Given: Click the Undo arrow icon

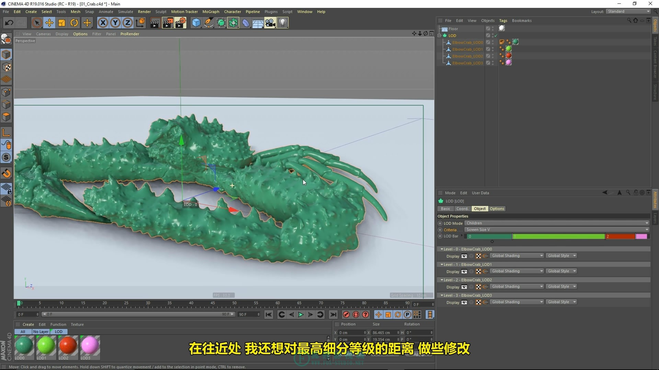Looking at the screenshot, I should pyautogui.click(x=9, y=23).
